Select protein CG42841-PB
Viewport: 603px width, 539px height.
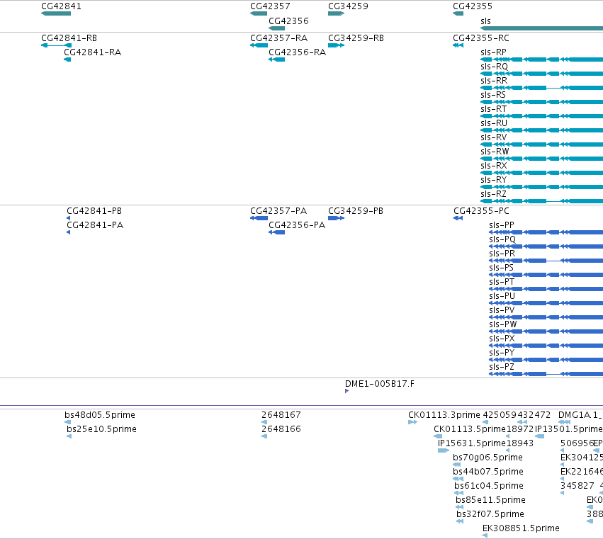coord(69,218)
